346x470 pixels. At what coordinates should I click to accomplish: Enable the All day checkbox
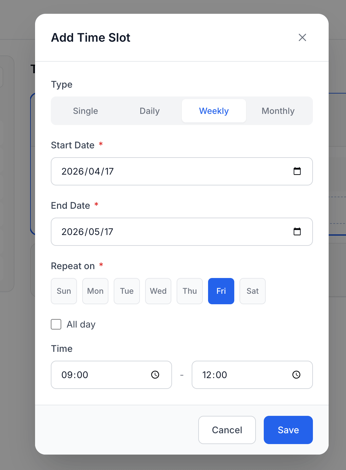pyautogui.click(x=56, y=324)
